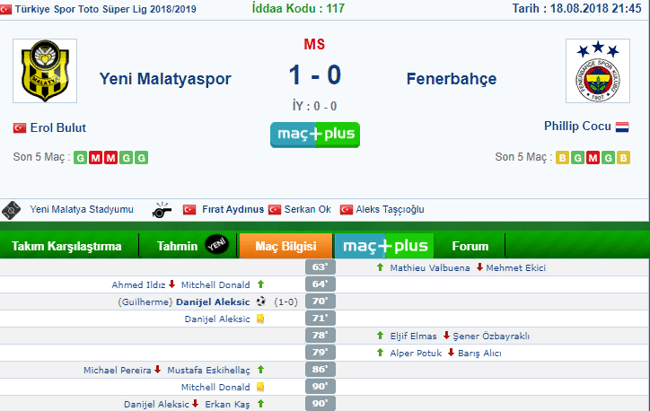Click the green maç+plus button under score
The width and height of the screenshot is (650, 411).
pos(315,135)
